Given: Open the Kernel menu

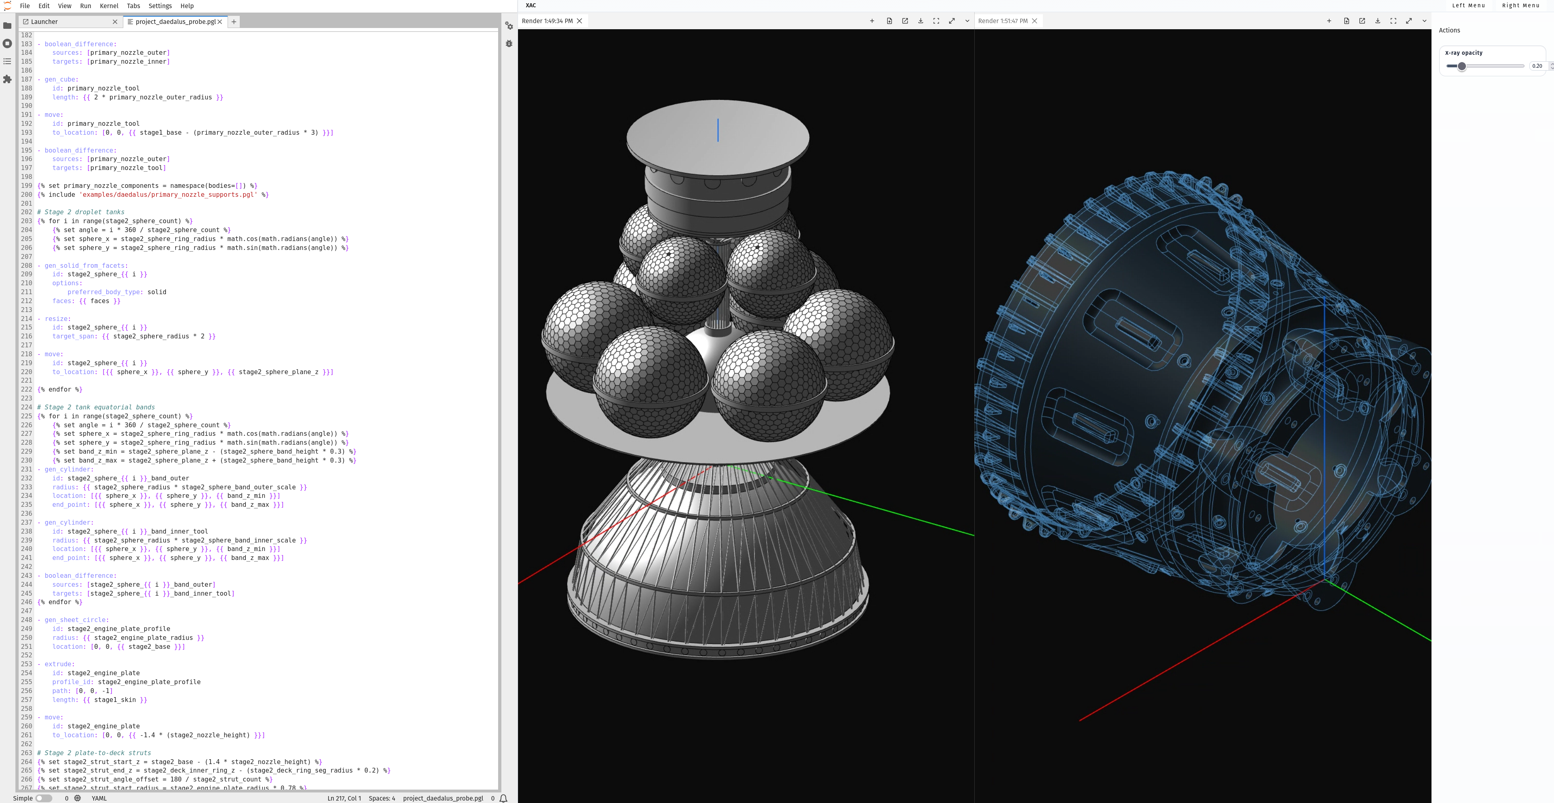Looking at the screenshot, I should coord(109,6).
